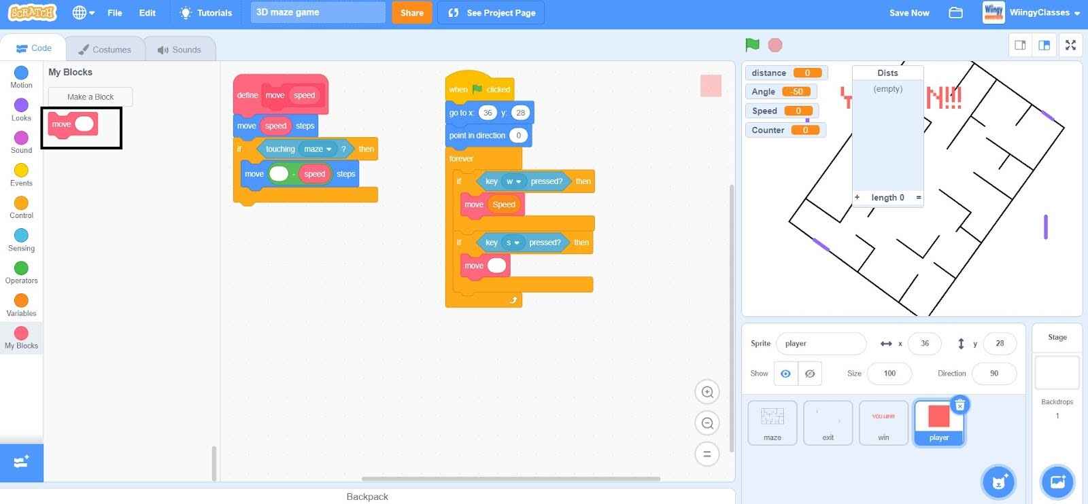
Task: Click the red stop sign button
Action: click(775, 45)
